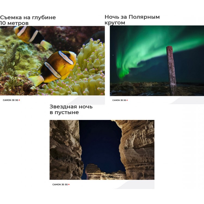Click the wooden post in aurora photo
This screenshot has width=204, height=204.
point(172,71)
